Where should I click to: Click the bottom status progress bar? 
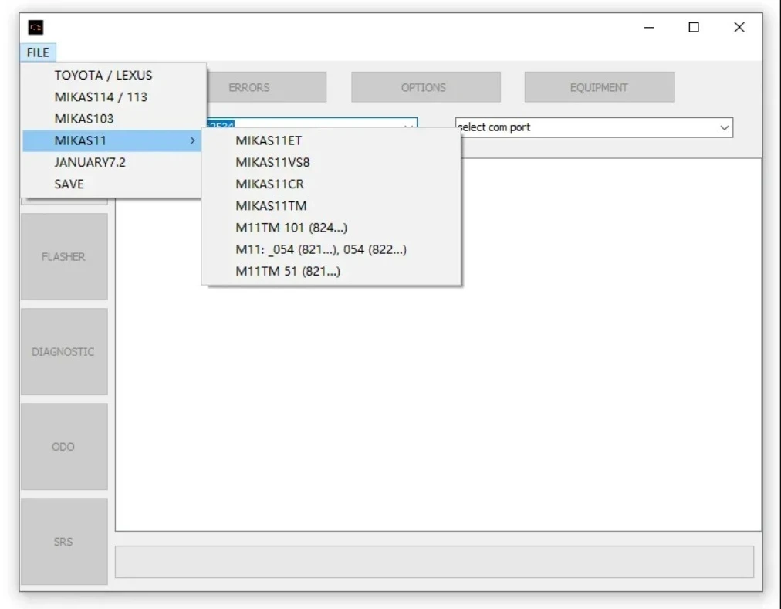[x=434, y=562]
